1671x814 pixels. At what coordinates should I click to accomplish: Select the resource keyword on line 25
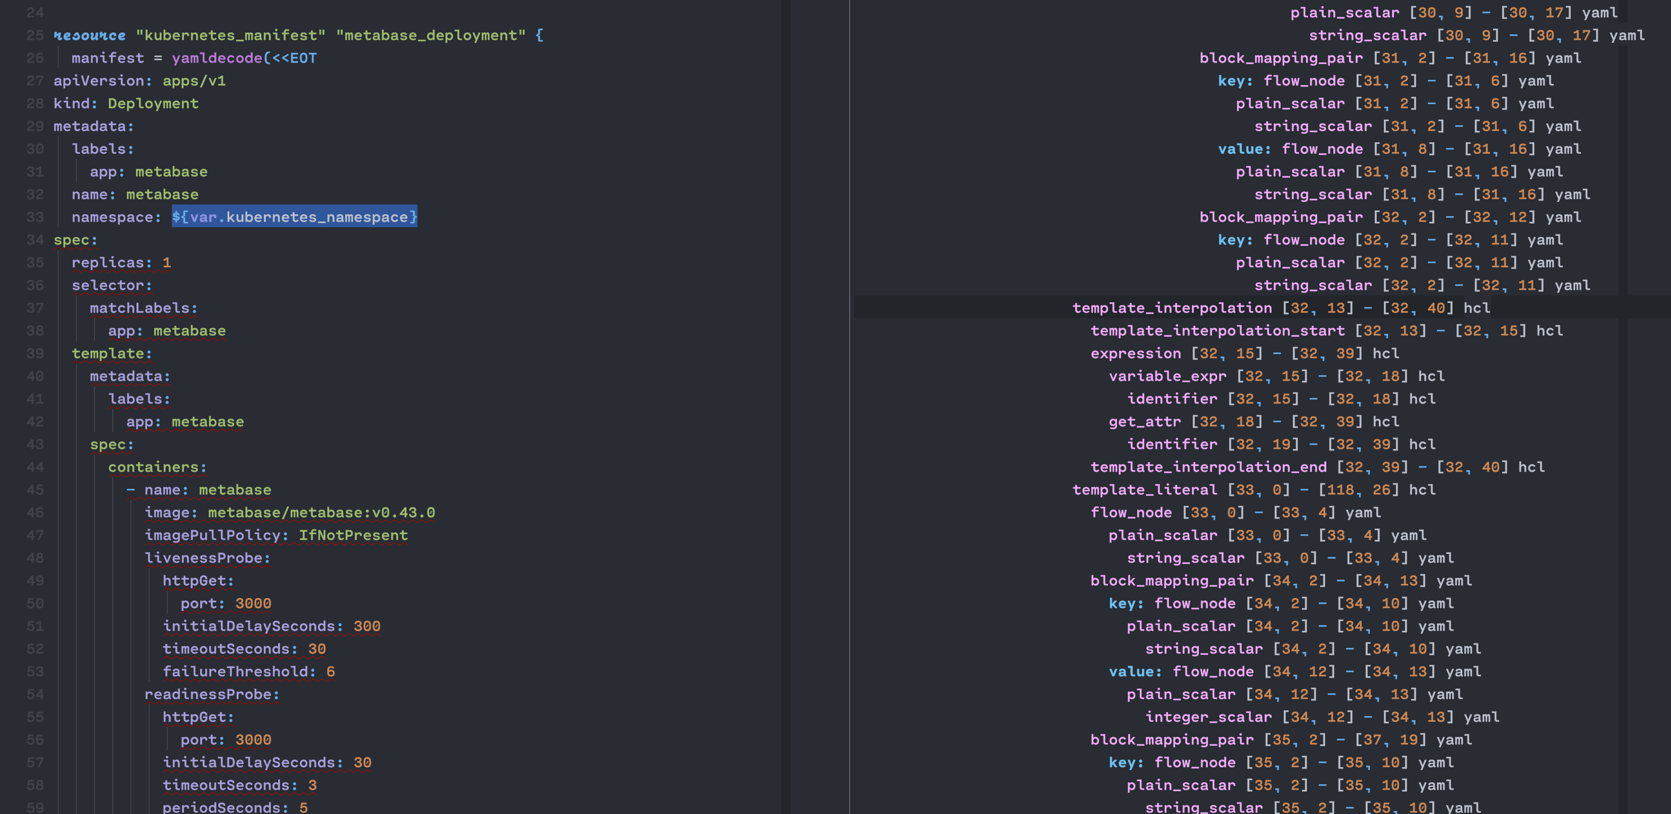point(89,36)
